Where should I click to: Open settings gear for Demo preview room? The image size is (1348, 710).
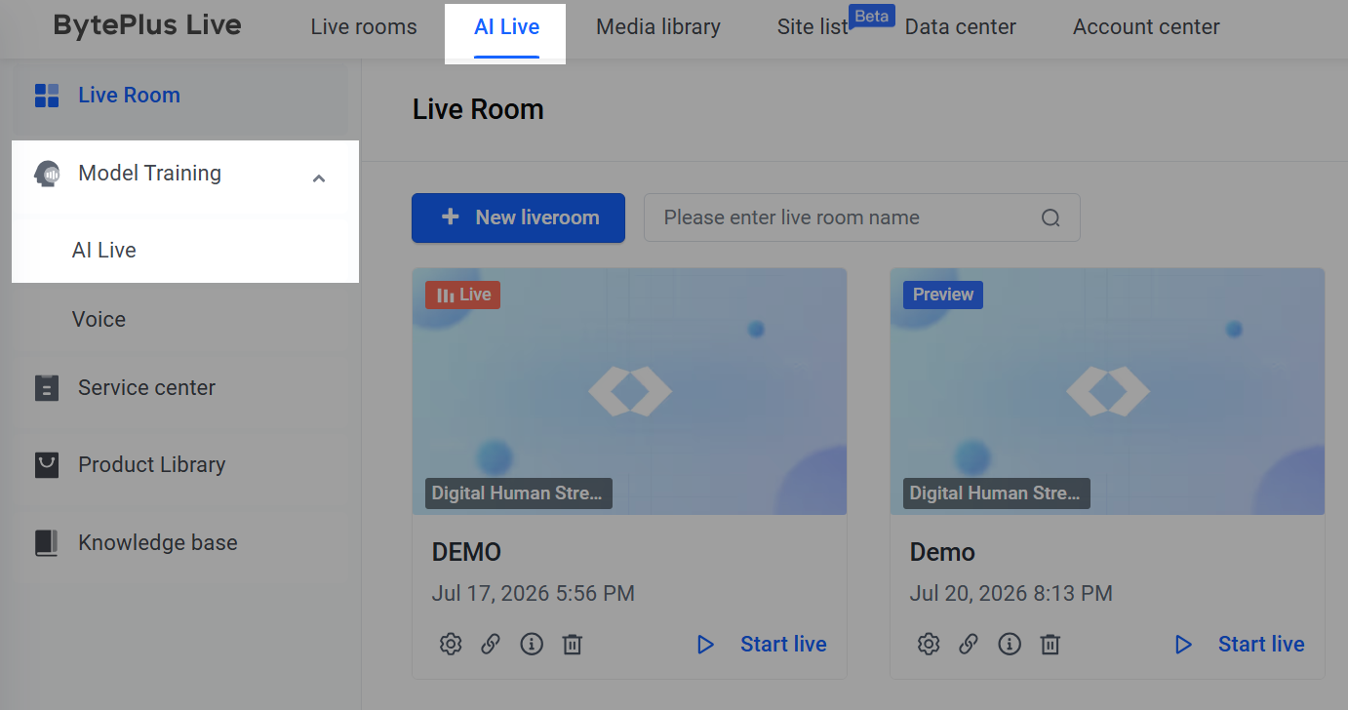coord(928,644)
